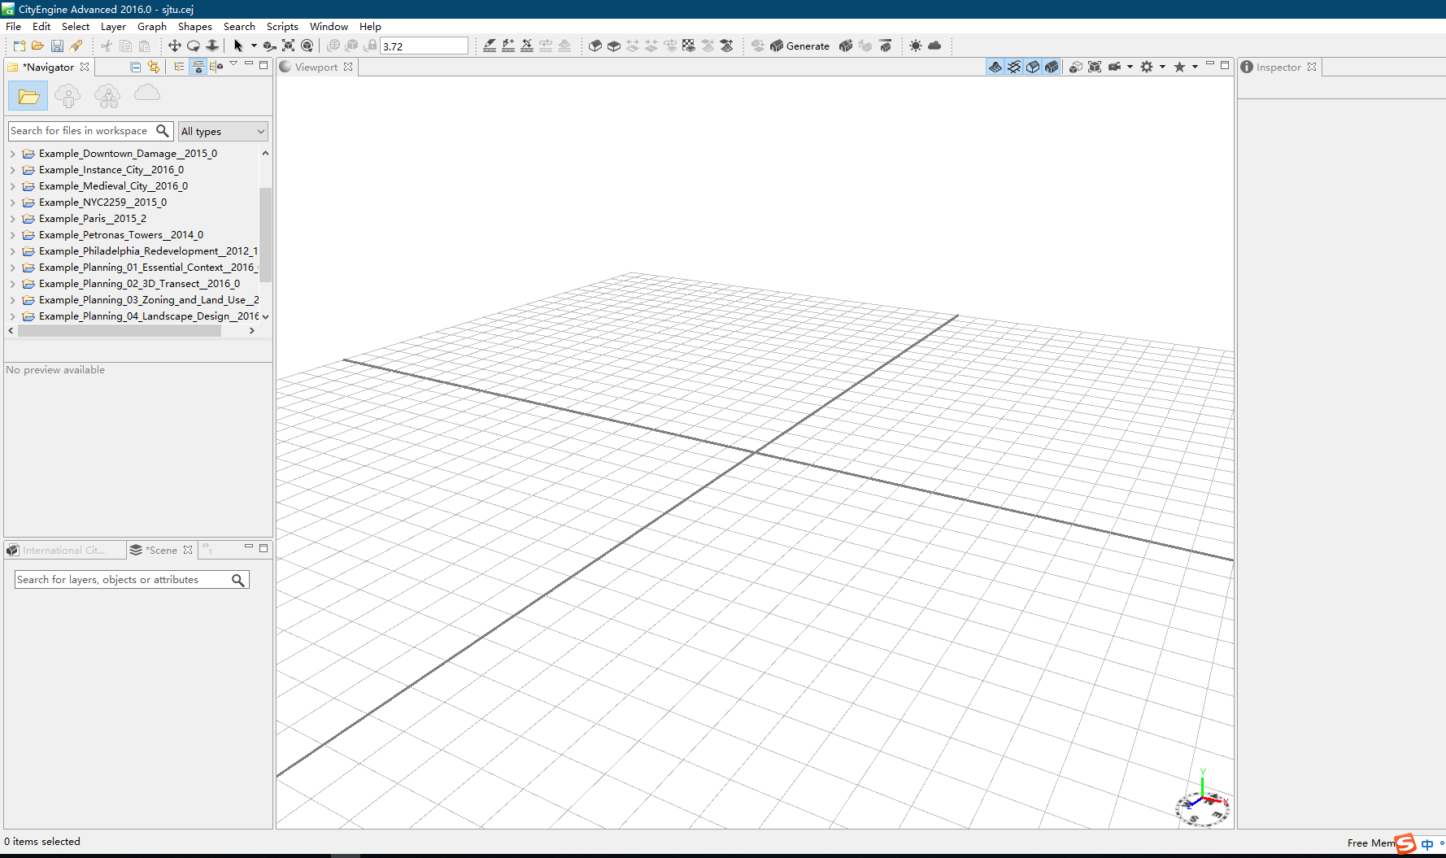The image size is (1446, 858).
Task: Open the workspace folder icon in Navigator
Action: 28,96
